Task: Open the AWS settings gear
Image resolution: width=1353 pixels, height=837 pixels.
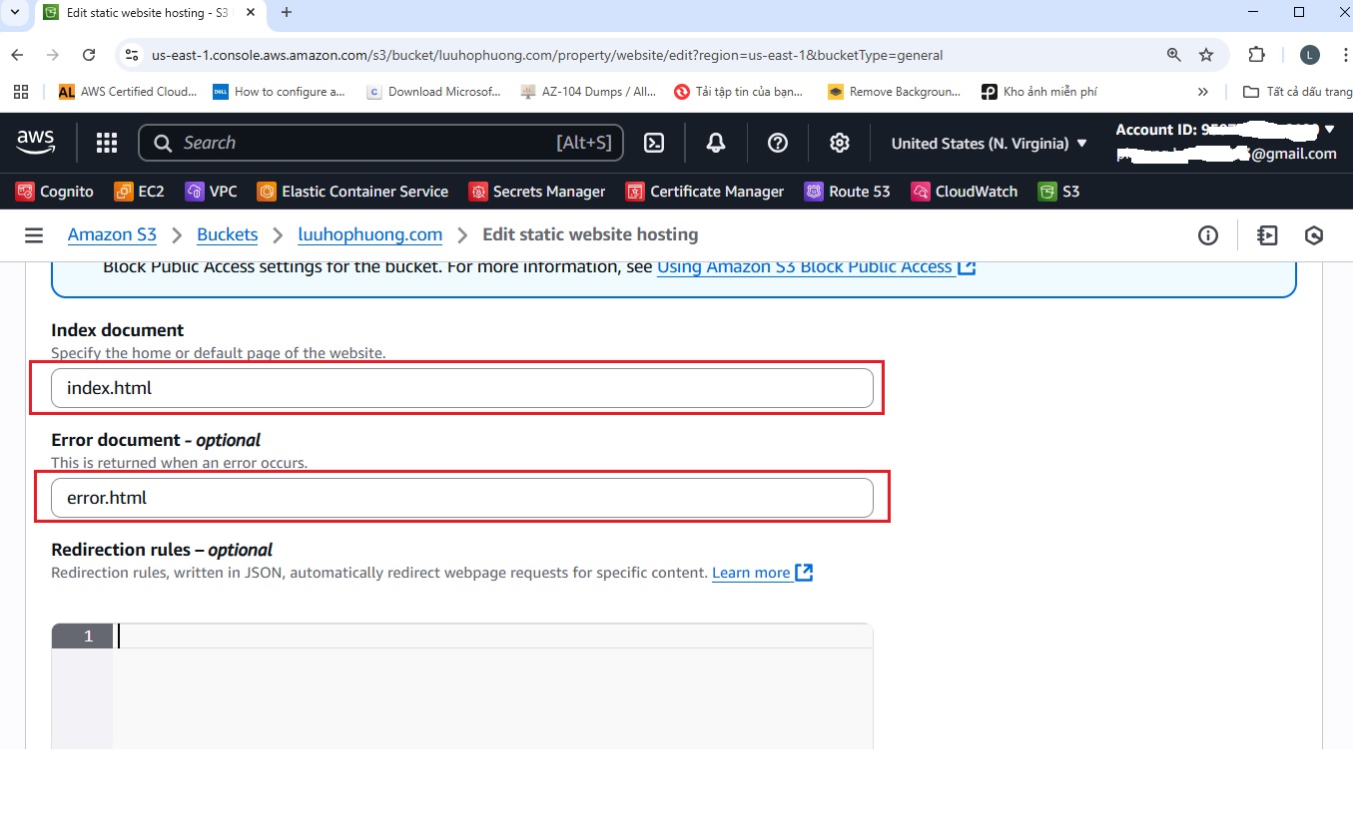Action: click(x=839, y=144)
